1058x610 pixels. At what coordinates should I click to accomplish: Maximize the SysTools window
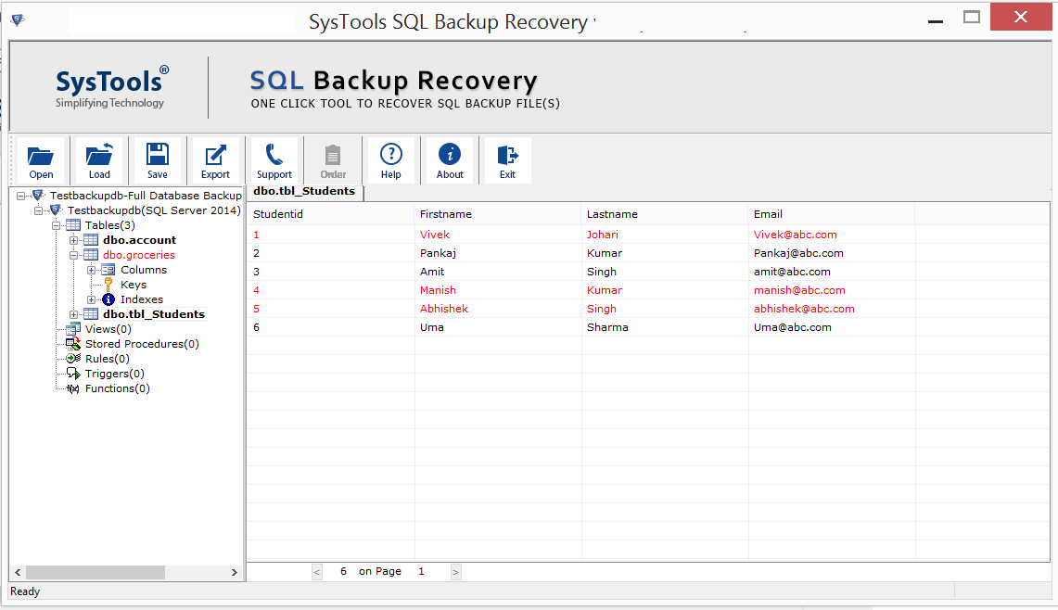tap(972, 17)
